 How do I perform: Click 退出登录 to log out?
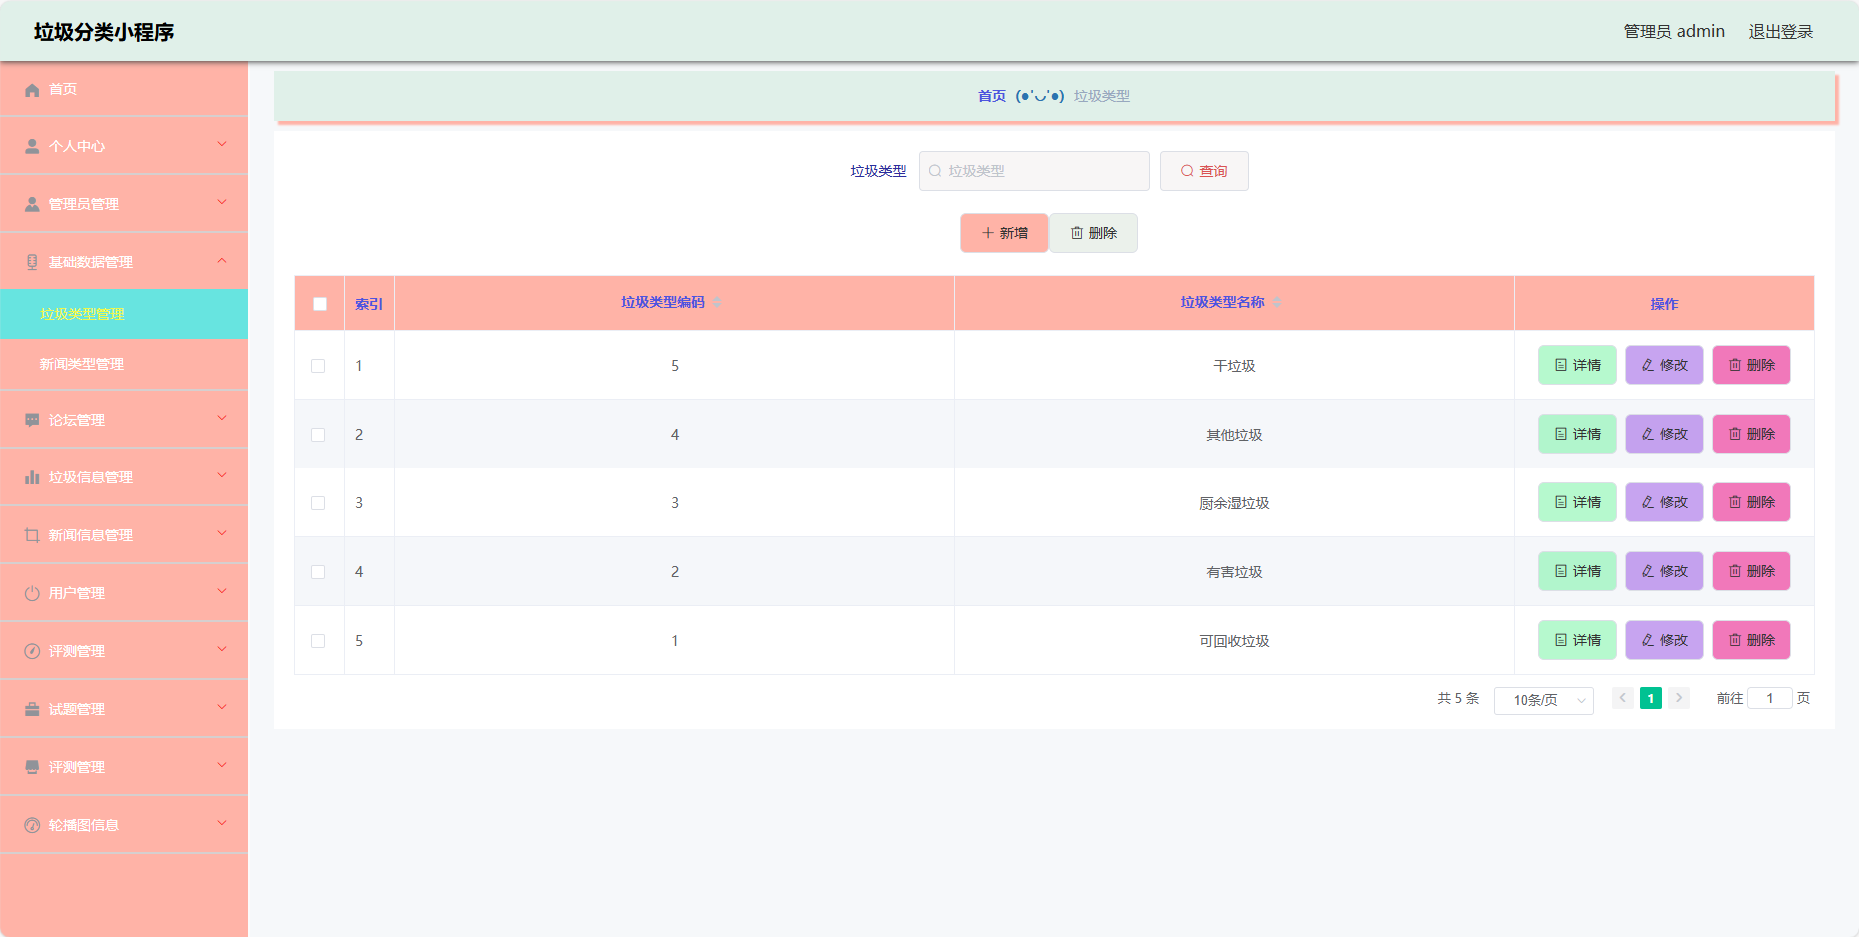coord(1780,32)
